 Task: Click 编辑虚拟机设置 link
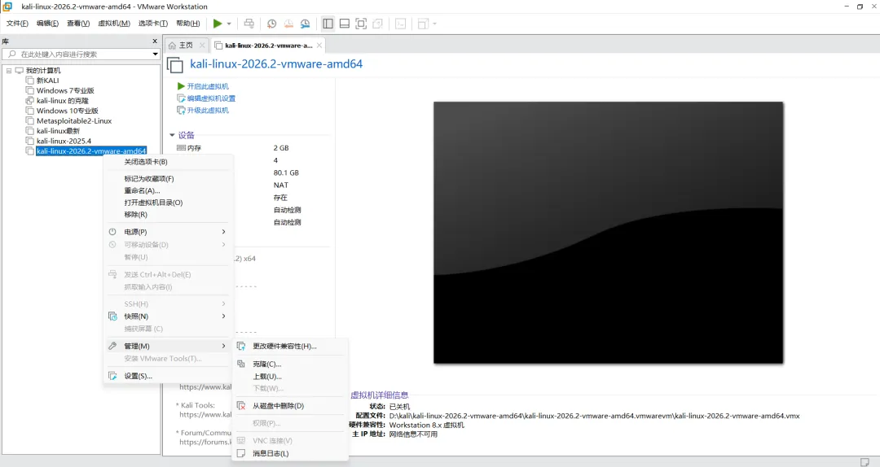point(211,98)
